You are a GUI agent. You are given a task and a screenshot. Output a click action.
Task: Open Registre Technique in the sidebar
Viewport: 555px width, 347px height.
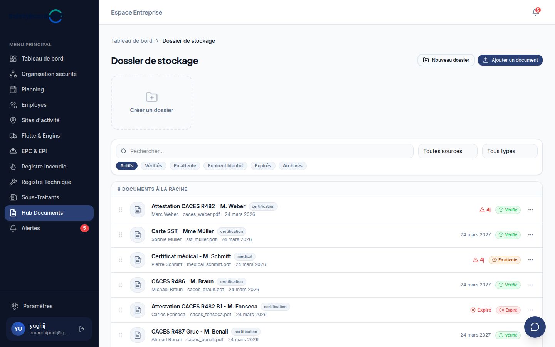point(49,182)
